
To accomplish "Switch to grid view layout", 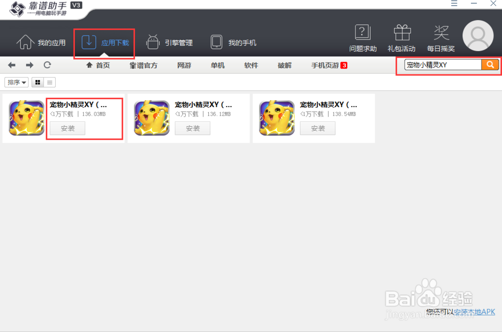I will click(x=38, y=82).
